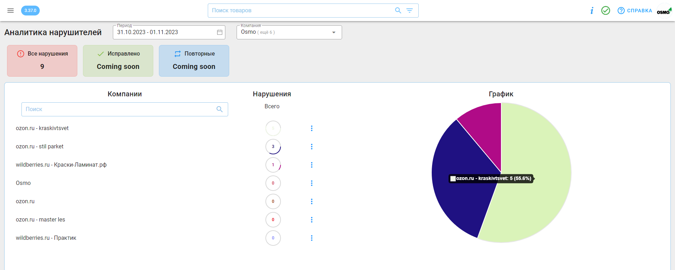Open the calendar icon in Период field
The height and width of the screenshot is (270, 675).
(x=220, y=32)
